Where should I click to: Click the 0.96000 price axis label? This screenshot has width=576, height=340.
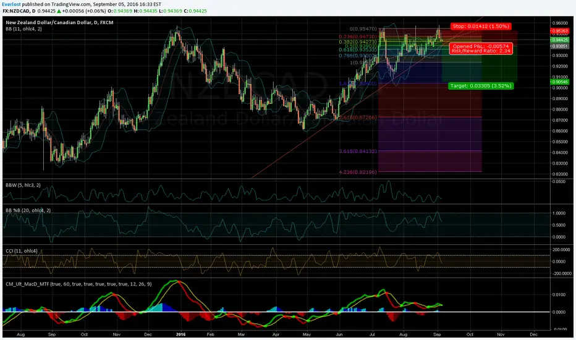pyautogui.click(x=560, y=23)
